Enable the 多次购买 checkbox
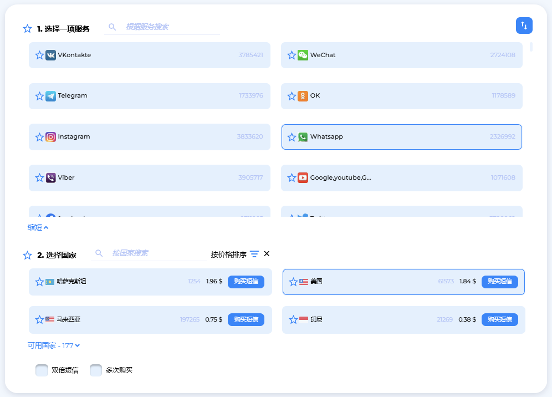The height and width of the screenshot is (397, 552). 96,370
